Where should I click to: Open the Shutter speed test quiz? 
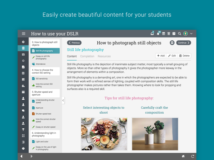[45, 114]
